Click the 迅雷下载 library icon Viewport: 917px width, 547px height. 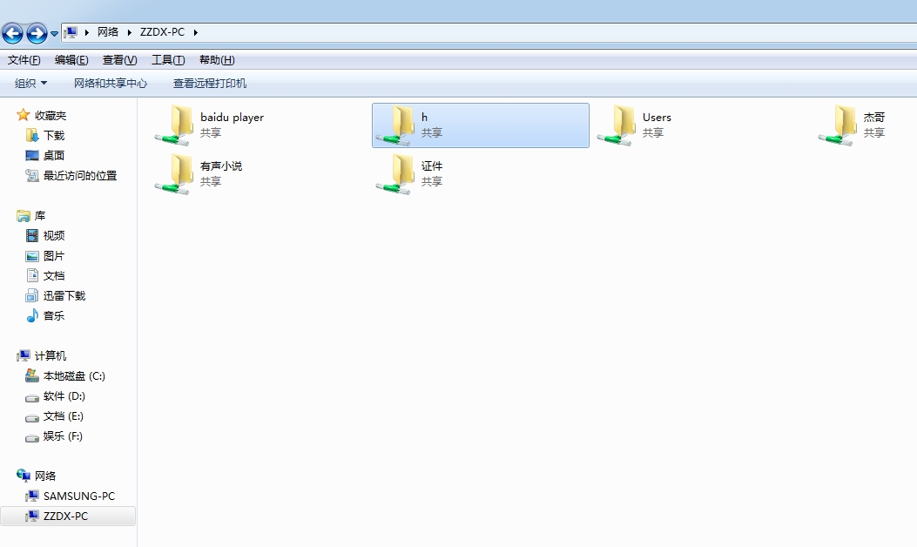pyautogui.click(x=32, y=295)
